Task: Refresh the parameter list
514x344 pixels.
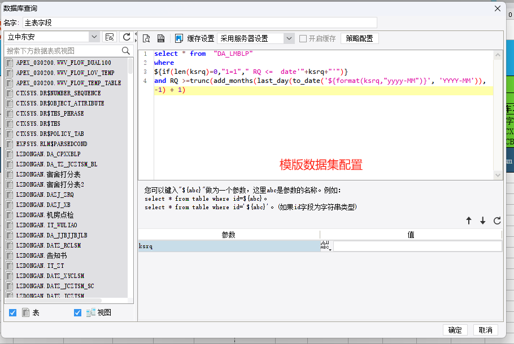Action: (x=497, y=220)
